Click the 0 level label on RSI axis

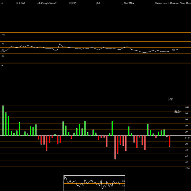(x=2, y=65)
